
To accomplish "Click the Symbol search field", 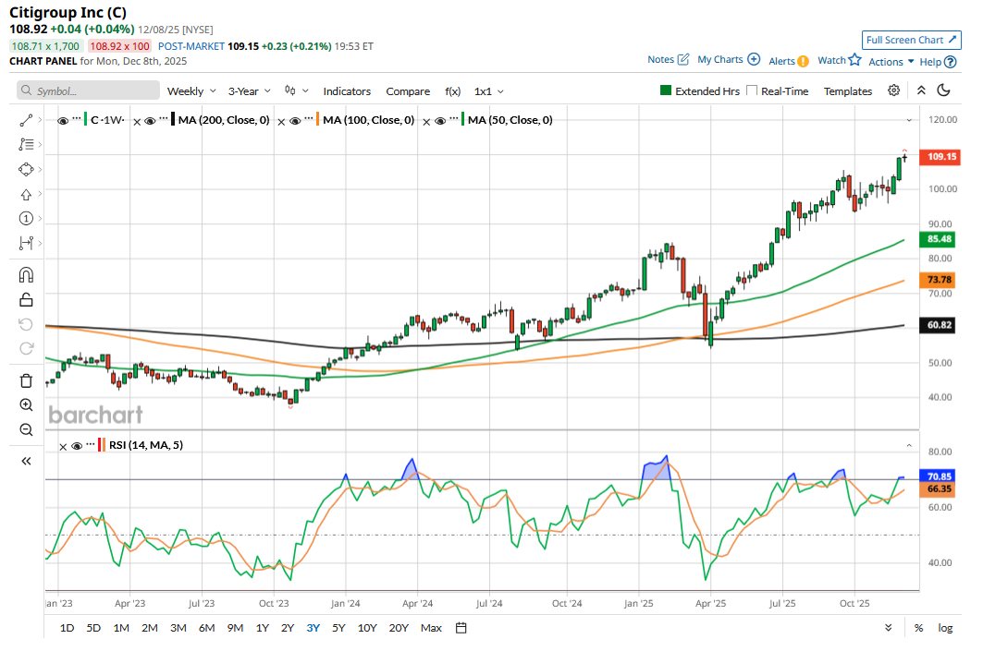I will [x=89, y=90].
